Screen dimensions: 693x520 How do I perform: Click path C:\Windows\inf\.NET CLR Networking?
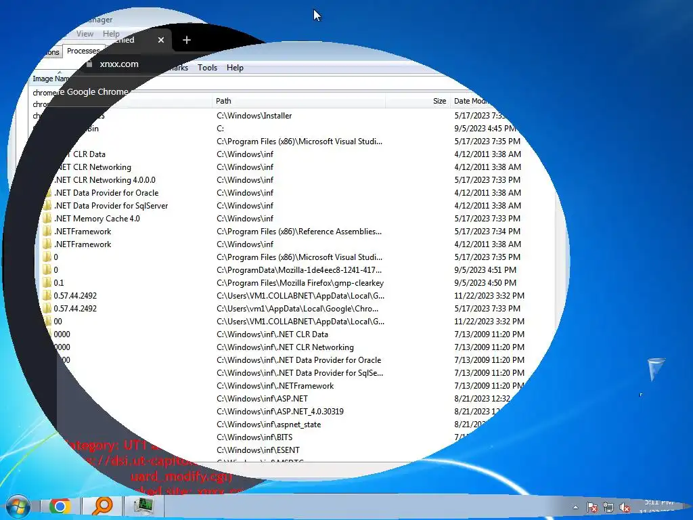[x=285, y=347]
